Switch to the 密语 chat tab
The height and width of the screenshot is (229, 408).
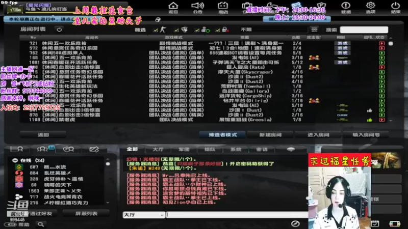(262, 149)
